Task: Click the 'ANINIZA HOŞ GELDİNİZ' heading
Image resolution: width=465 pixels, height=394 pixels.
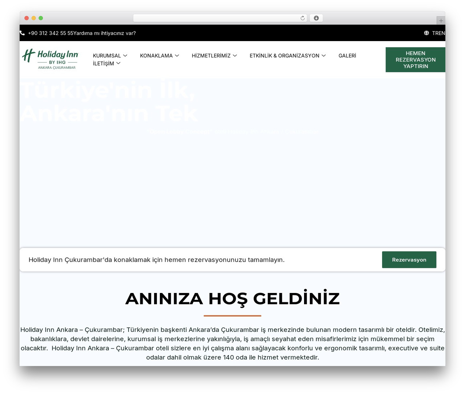Action: point(232,298)
